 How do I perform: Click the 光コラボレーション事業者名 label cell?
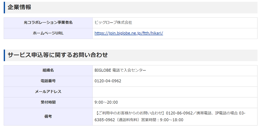pyautogui.click(x=48, y=23)
